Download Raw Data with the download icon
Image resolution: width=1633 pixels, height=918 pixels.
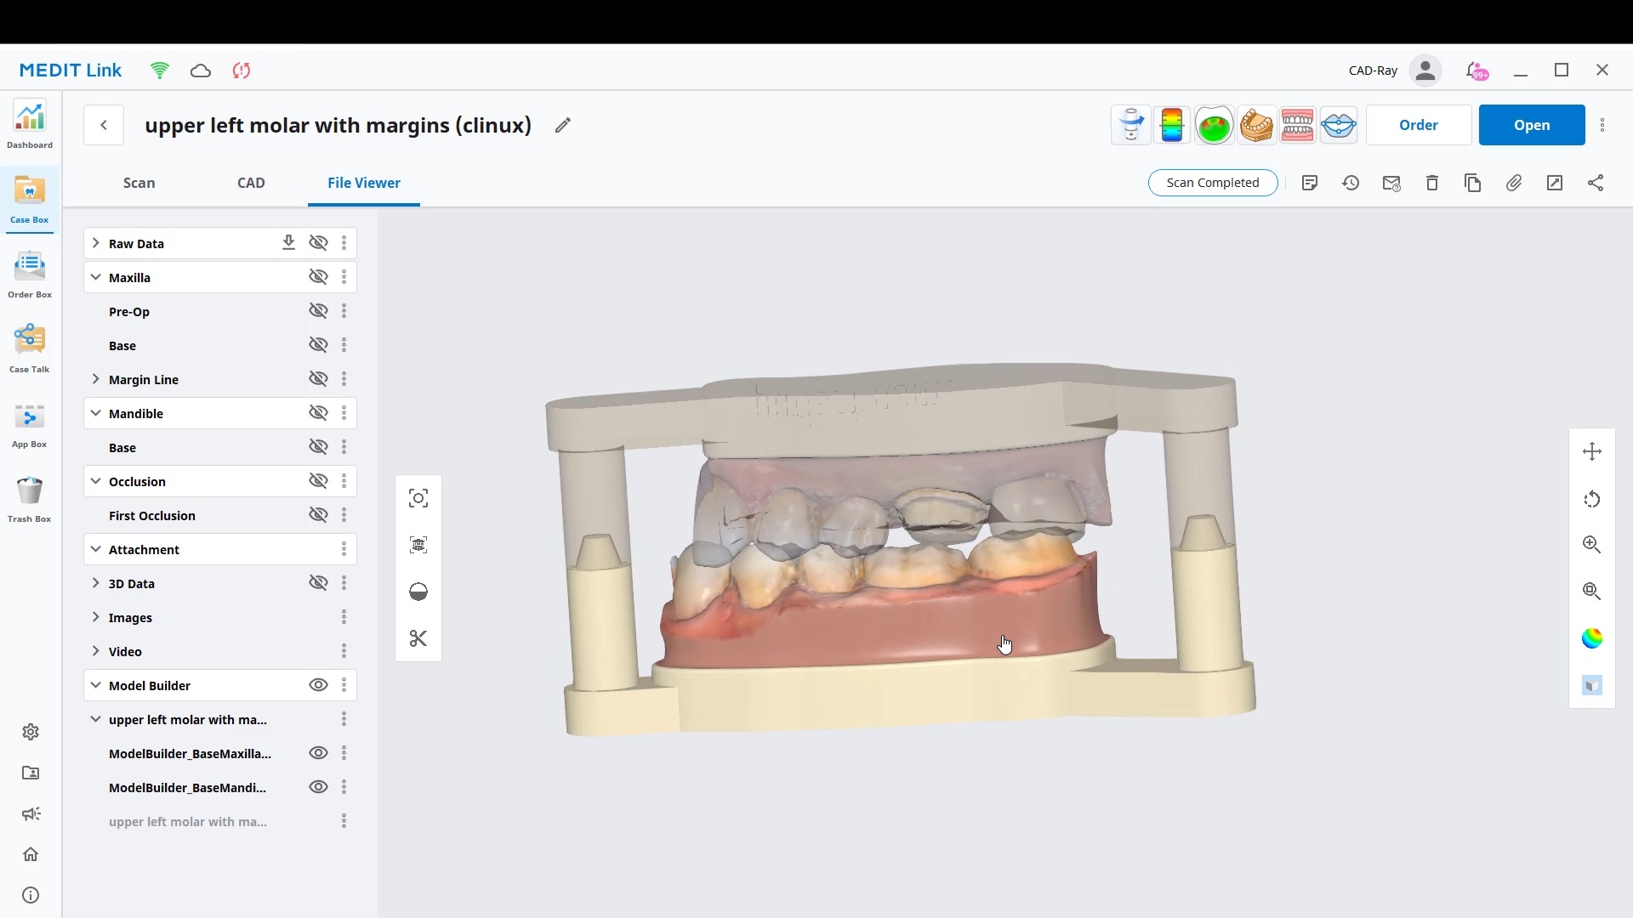point(288,243)
